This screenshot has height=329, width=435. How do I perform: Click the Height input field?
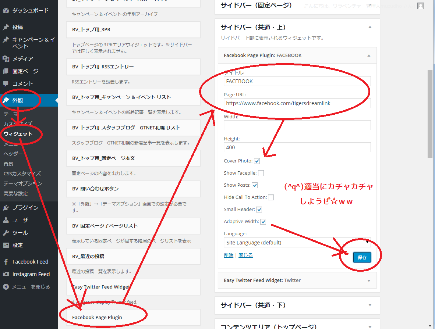297,147
